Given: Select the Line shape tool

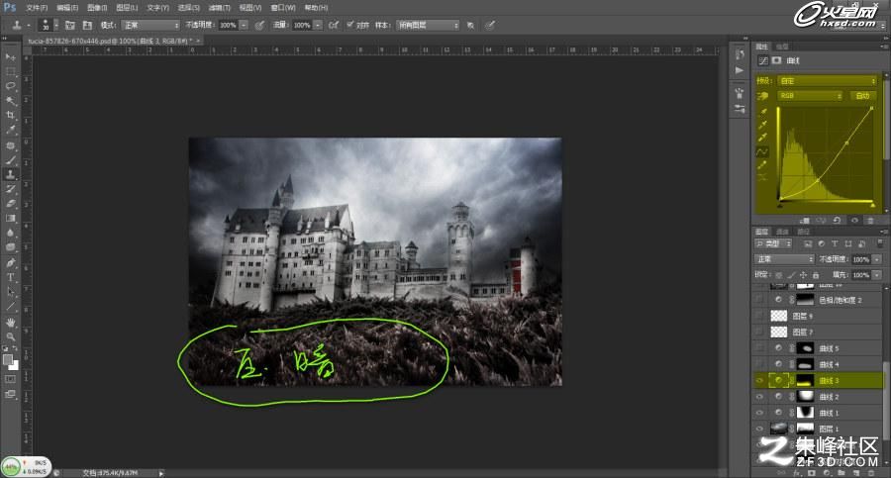Looking at the screenshot, I should [x=10, y=307].
